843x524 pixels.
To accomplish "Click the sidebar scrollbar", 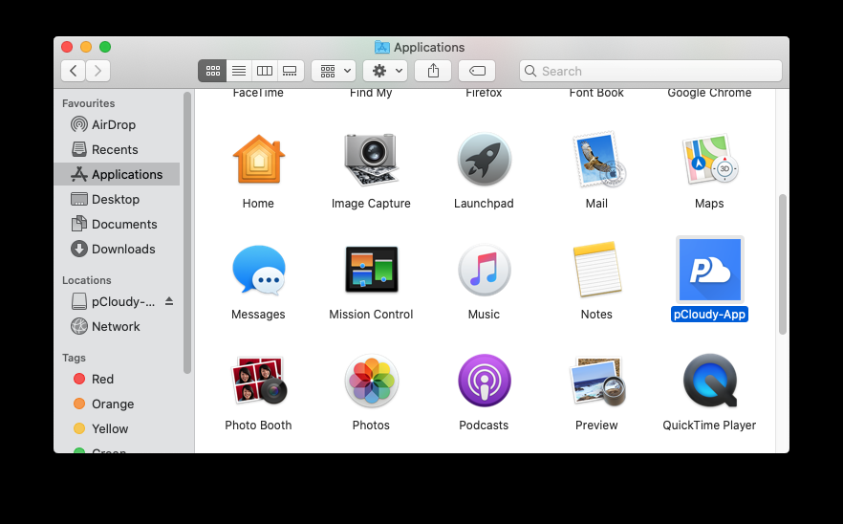I will point(187,232).
